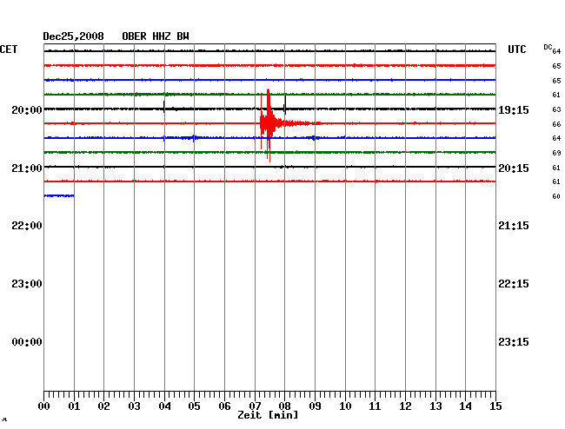The width and height of the screenshot is (565, 429).
Task: Click the 13 minute axis label
Action: (435, 406)
